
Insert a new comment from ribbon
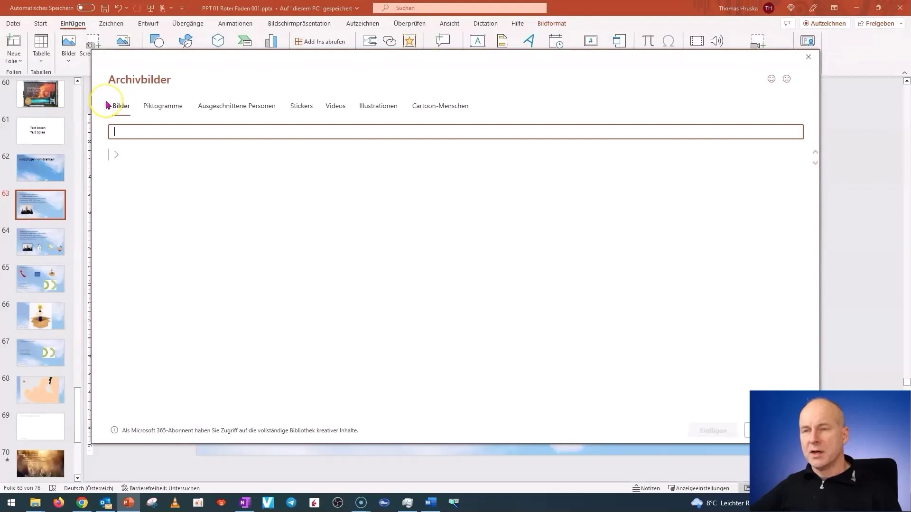click(x=443, y=41)
